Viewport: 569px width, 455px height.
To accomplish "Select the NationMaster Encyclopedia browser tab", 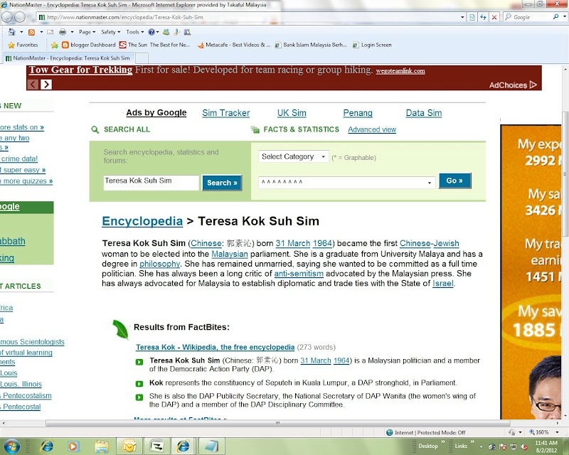I will (x=68, y=58).
